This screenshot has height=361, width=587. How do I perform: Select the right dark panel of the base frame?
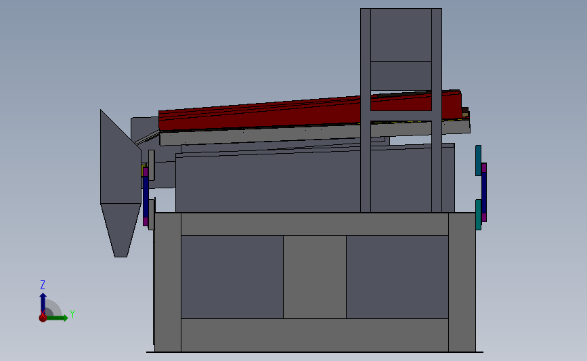click(x=397, y=277)
